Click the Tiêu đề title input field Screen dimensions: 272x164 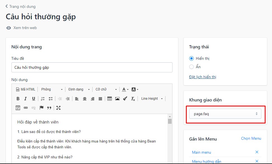pyautogui.click(x=92, y=67)
